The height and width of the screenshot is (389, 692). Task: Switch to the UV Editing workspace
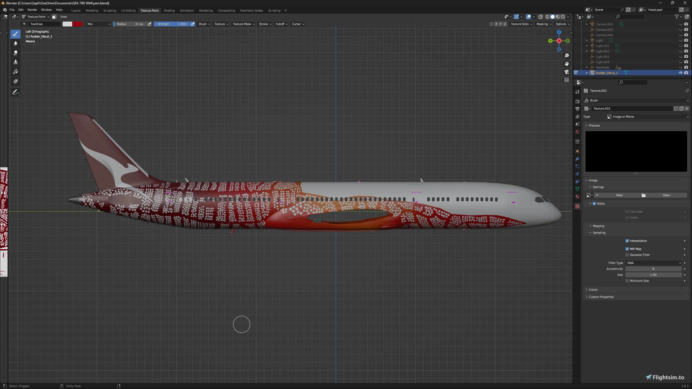point(128,11)
